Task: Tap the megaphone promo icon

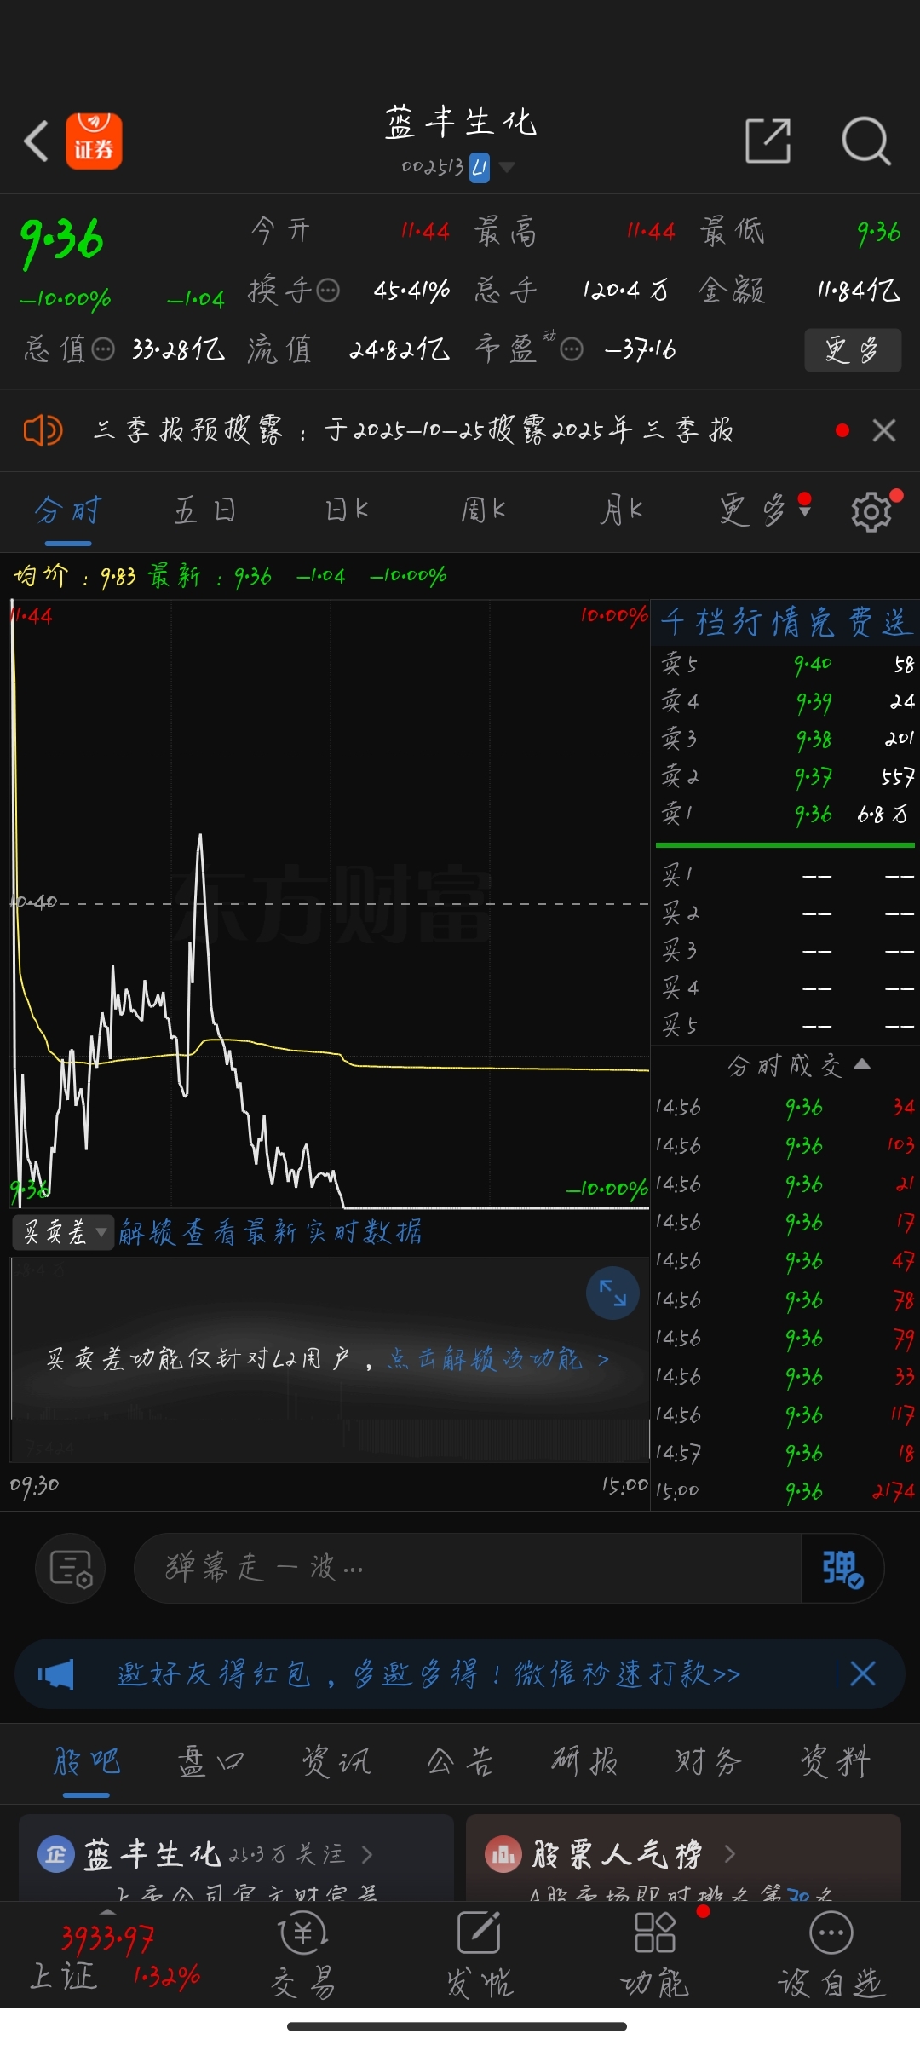Action: coord(56,1674)
